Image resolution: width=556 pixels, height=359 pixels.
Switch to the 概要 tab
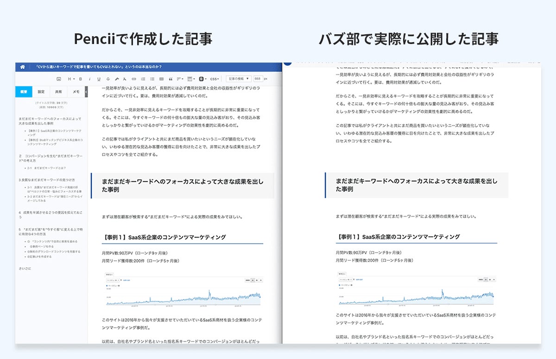point(23,92)
